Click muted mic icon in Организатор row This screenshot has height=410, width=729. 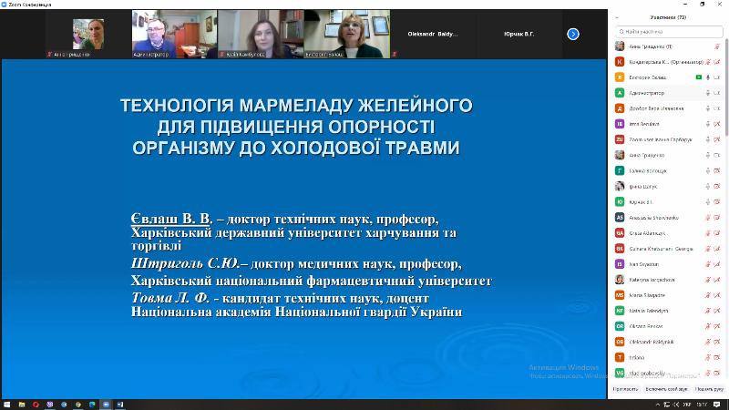click(708, 62)
